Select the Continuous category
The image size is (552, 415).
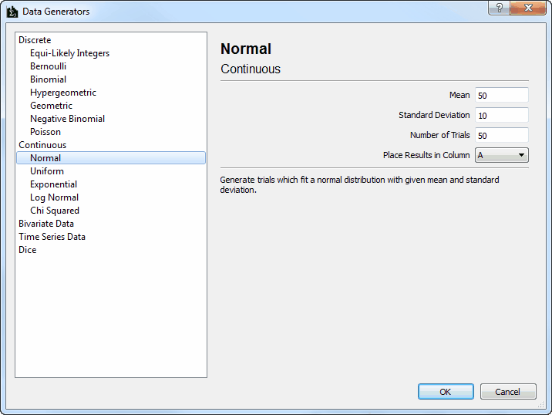coord(42,145)
